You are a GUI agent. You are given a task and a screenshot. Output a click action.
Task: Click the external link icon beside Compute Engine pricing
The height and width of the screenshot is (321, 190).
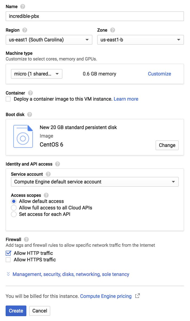[x=137, y=296]
